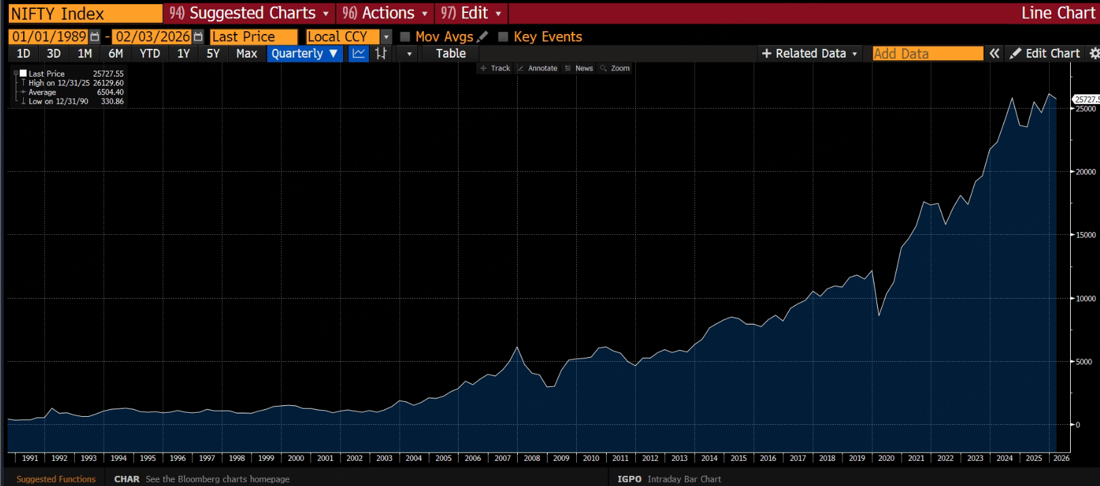1100x486 pixels.
Task: Enable the Mov Avgs checkbox
Action: [x=406, y=37]
